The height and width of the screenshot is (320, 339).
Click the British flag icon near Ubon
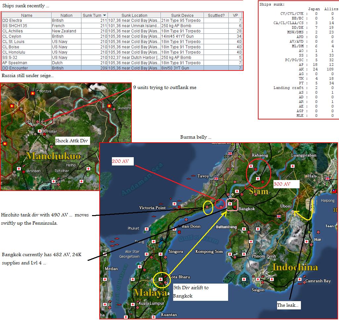tap(279, 216)
